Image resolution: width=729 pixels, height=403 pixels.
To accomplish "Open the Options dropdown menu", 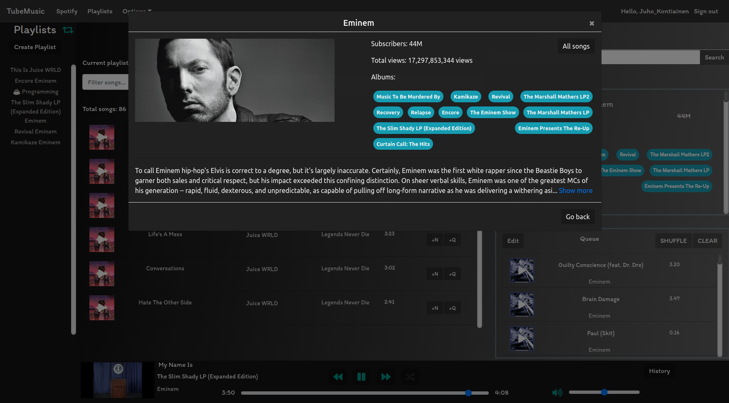I will point(137,11).
